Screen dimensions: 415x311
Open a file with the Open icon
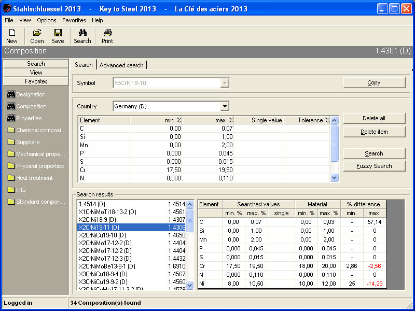coord(37,33)
